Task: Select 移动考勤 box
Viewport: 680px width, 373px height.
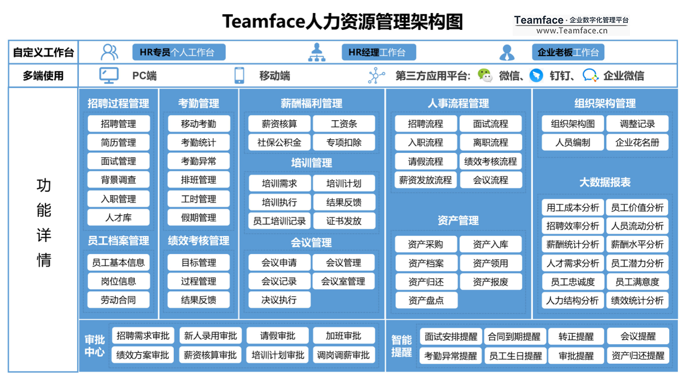Action: tap(199, 123)
